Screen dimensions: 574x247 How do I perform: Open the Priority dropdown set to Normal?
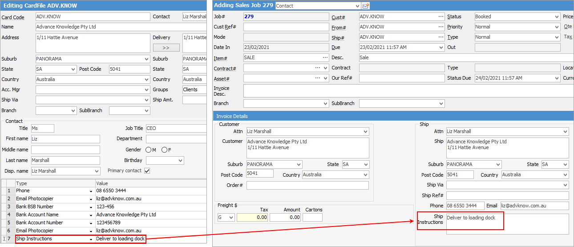(x=557, y=27)
